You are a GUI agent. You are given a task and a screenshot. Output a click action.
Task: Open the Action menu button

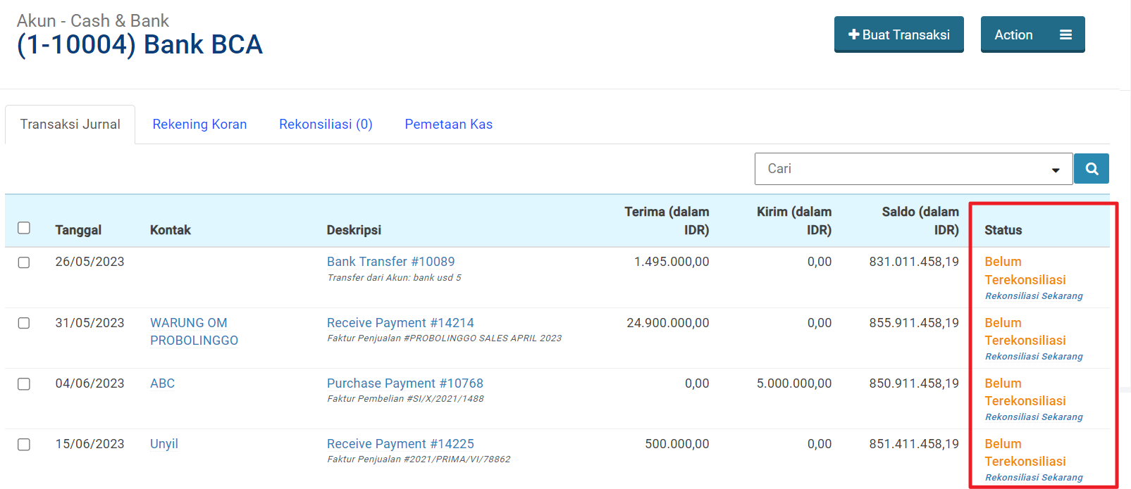pyautogui.click(x=1033, y=34)
